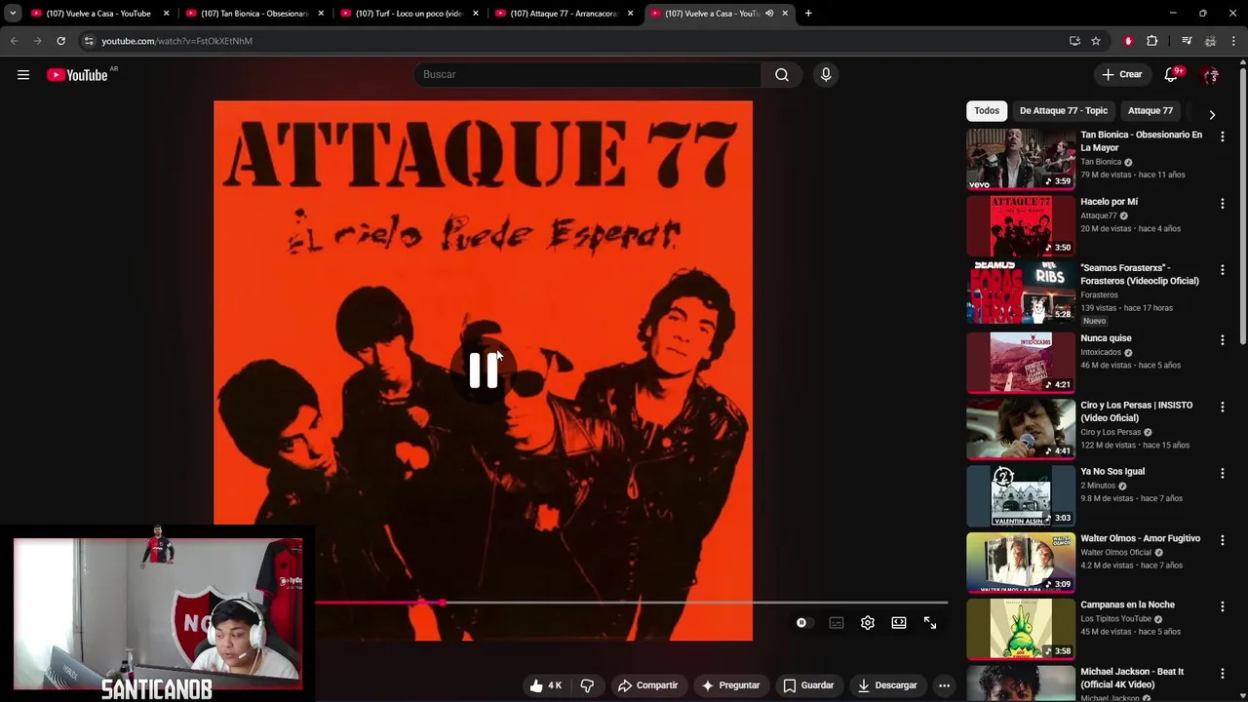Image resolution: width=1248 pixels, height=702 pixels.
Task: Open a new browser tab
Action: pyautogui.click(x=808, y=14)
